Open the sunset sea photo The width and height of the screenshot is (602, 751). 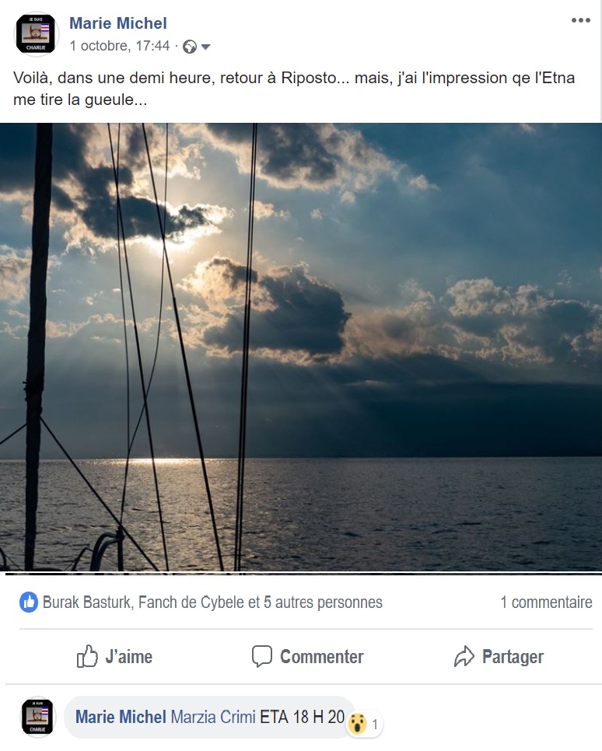[x=301, y=348]
